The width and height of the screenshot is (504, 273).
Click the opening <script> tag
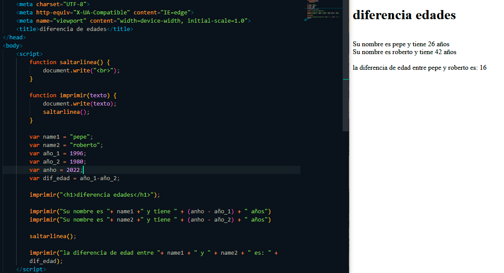pos(29,54)
